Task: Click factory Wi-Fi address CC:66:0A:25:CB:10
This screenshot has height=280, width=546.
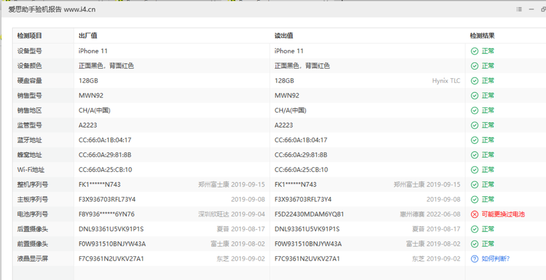Action: click(105, 170)
